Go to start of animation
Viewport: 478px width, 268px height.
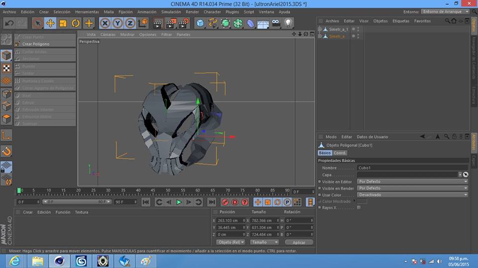pyautogui.click(x=146, y=202)
